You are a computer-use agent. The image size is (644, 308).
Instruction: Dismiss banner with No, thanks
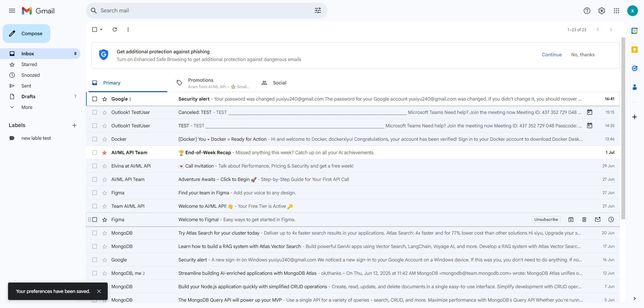(x=583, y=55)
